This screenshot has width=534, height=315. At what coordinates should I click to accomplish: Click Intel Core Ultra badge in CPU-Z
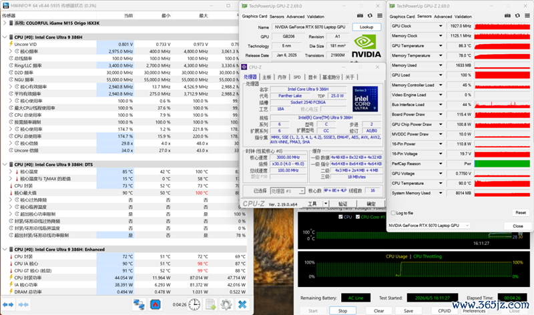point(365,99)
